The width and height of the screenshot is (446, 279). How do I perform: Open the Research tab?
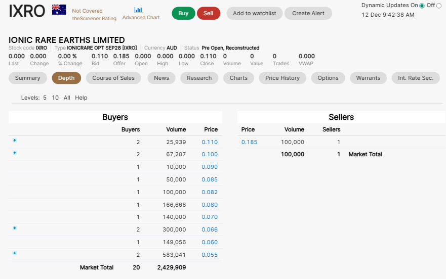point(199,78)
